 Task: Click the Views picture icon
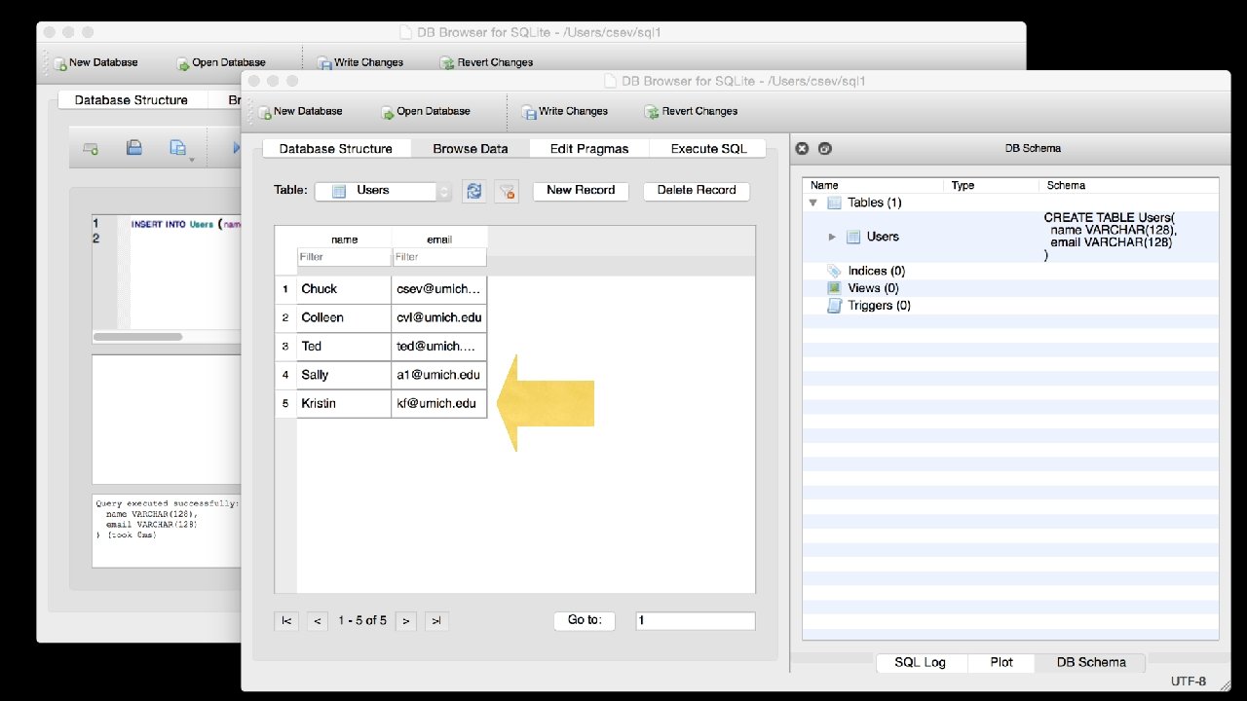(834, 288)
